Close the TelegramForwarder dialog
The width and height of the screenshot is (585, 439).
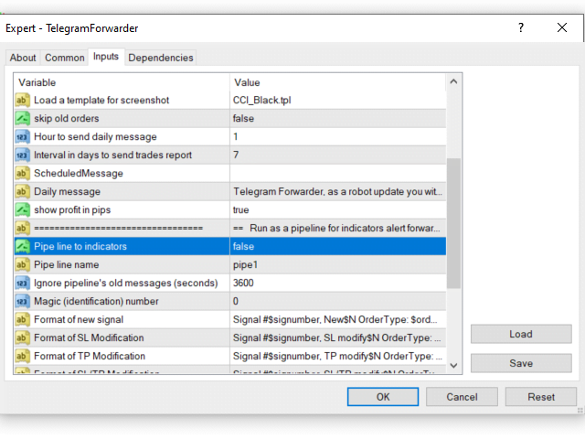point(562,27)
